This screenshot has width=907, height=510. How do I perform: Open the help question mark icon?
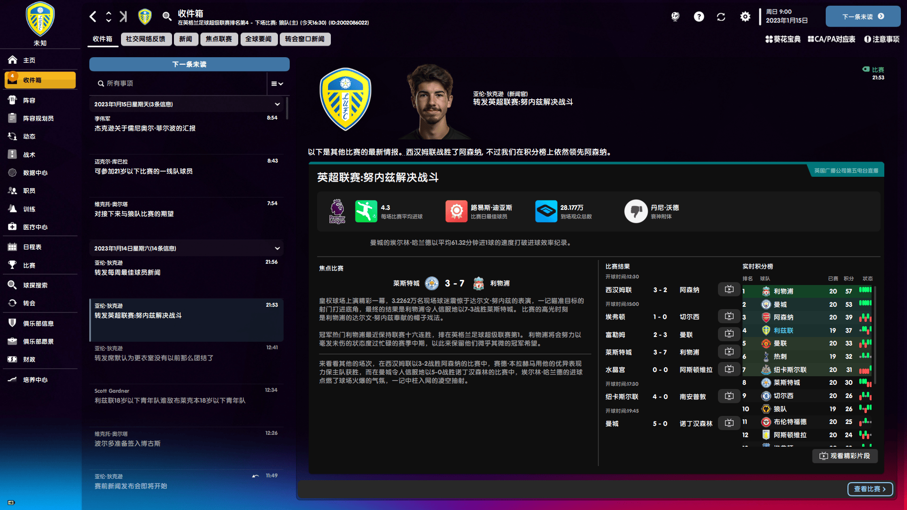point(699,17)
